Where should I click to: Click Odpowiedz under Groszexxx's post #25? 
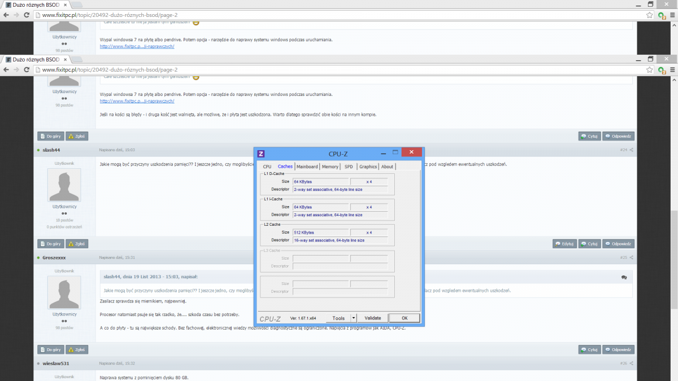click(x=619, y=349)
